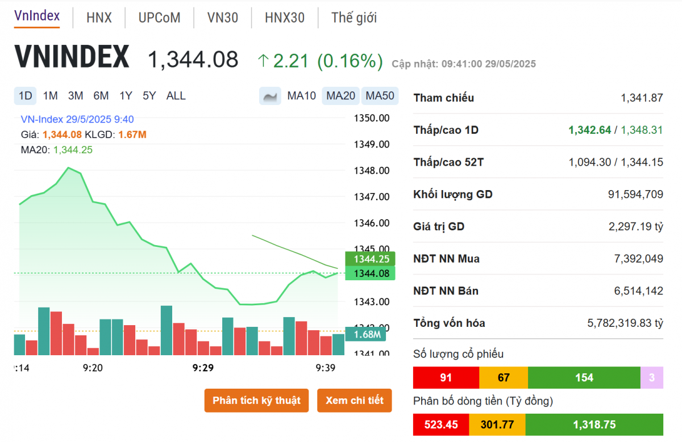Open the Thế giới tab

point(354,18)
